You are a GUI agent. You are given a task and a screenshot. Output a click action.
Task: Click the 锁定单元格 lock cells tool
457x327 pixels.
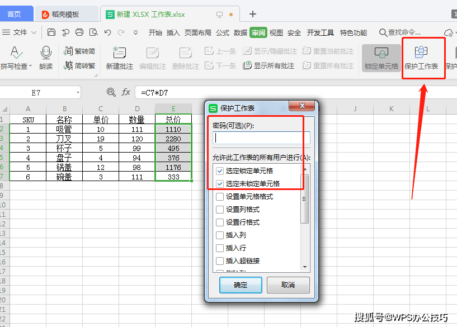[x=381, y=58]
